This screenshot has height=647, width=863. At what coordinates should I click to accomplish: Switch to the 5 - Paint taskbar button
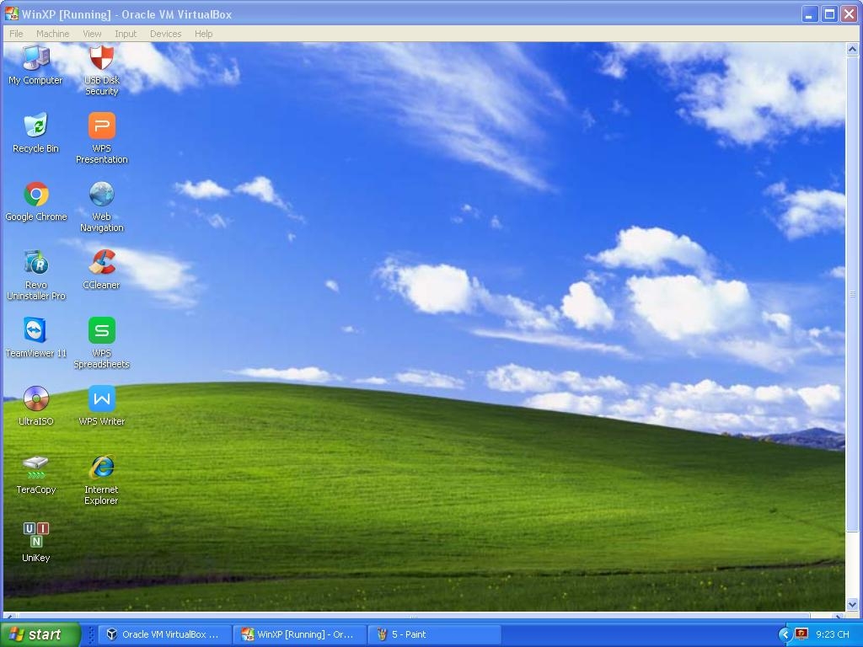[434, 634]
